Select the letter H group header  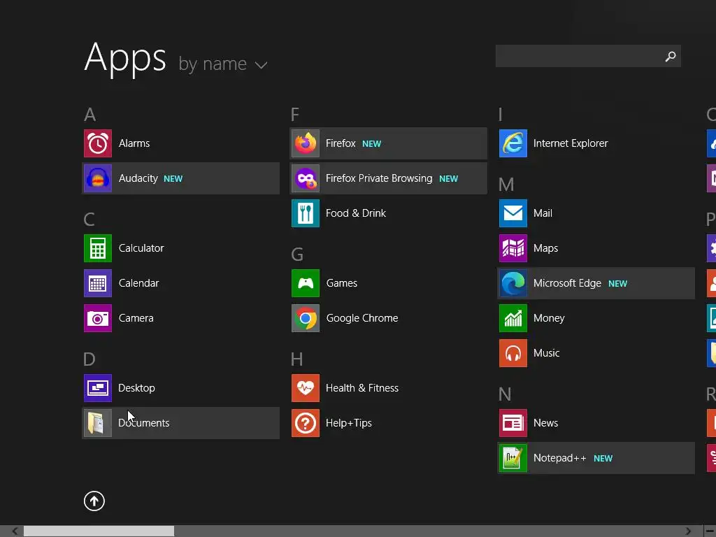tap(296, 359)
